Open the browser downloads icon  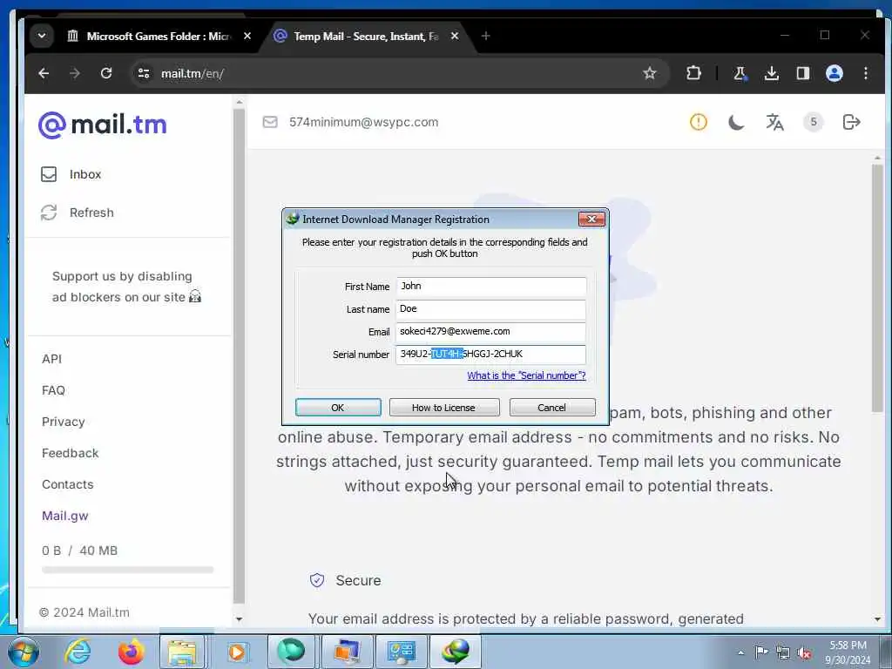click(772, 73)
